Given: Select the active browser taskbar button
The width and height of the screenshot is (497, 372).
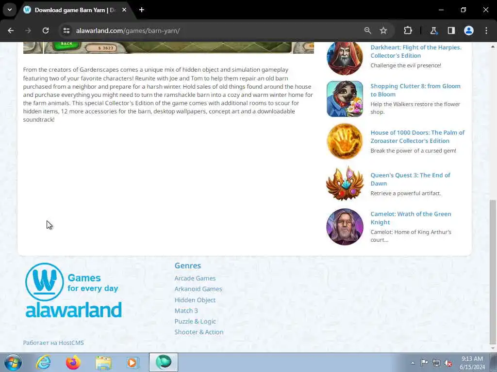Looking at the screenshot, I should (164, 362).
